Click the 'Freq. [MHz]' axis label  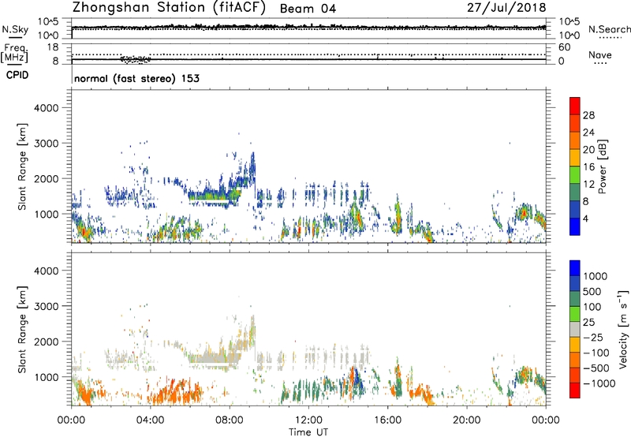pyautogui.click(x=14, y=54)
